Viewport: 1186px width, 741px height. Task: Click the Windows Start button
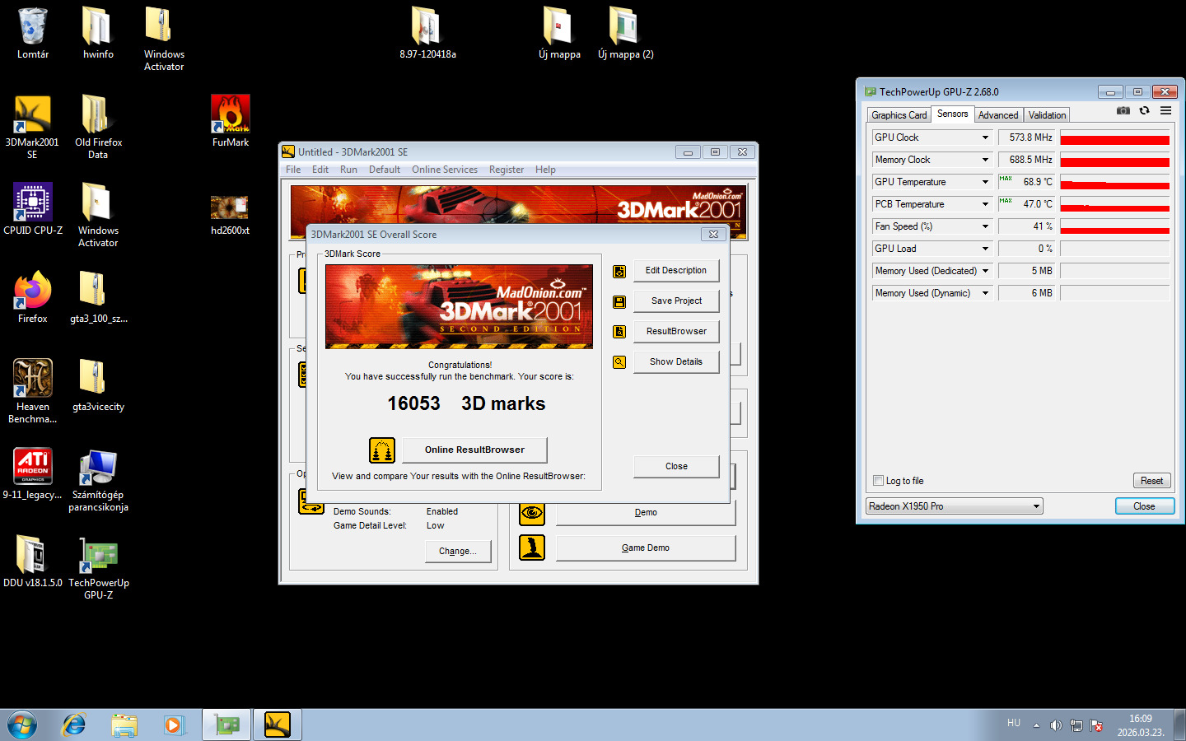(x=22, y=725)
